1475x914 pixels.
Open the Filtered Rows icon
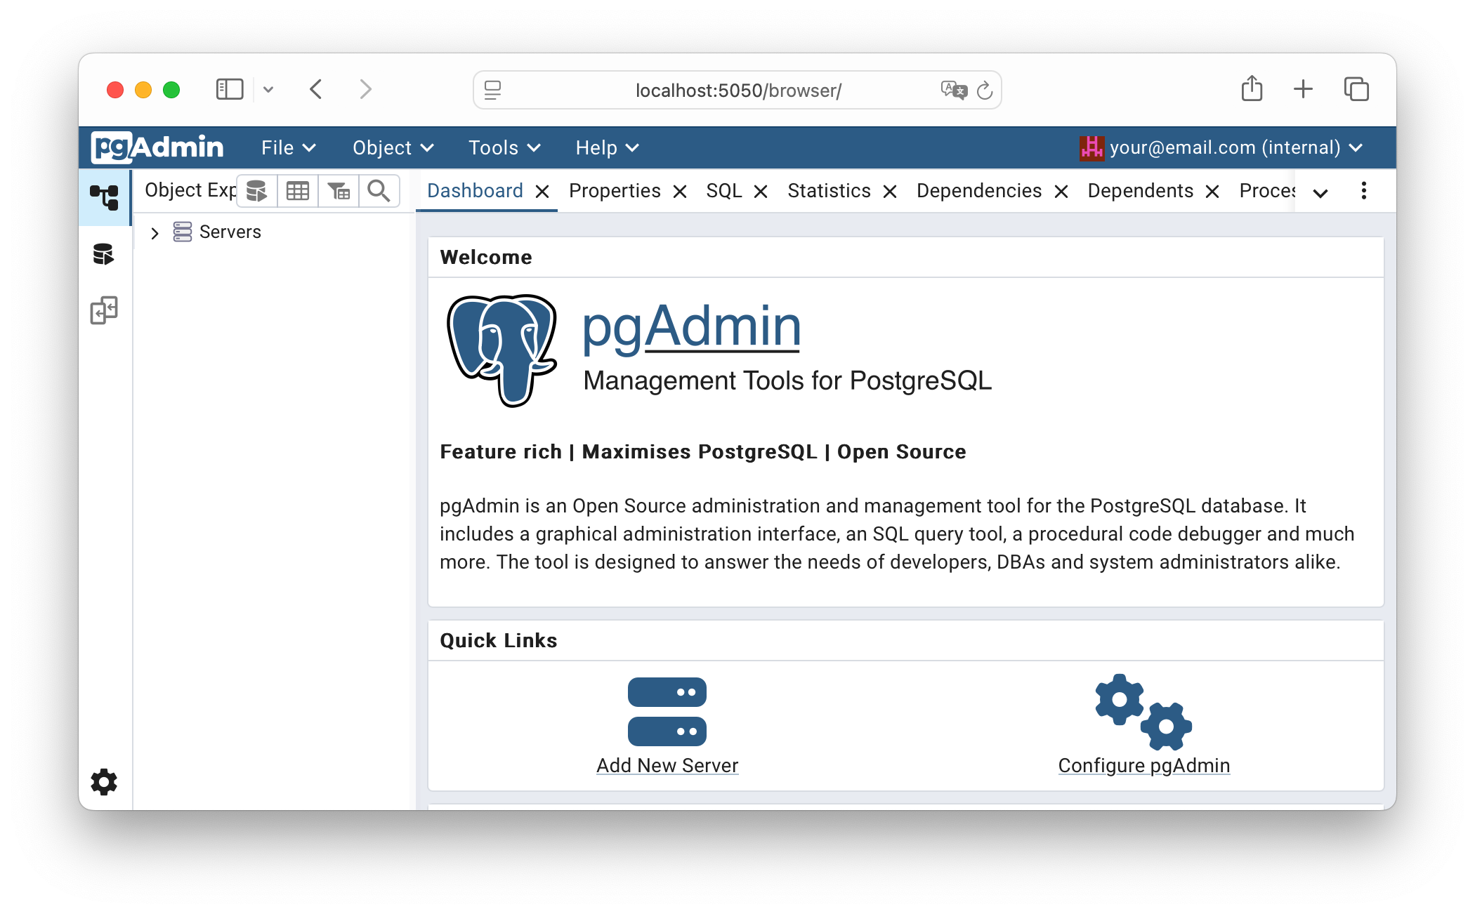point(339,190)
